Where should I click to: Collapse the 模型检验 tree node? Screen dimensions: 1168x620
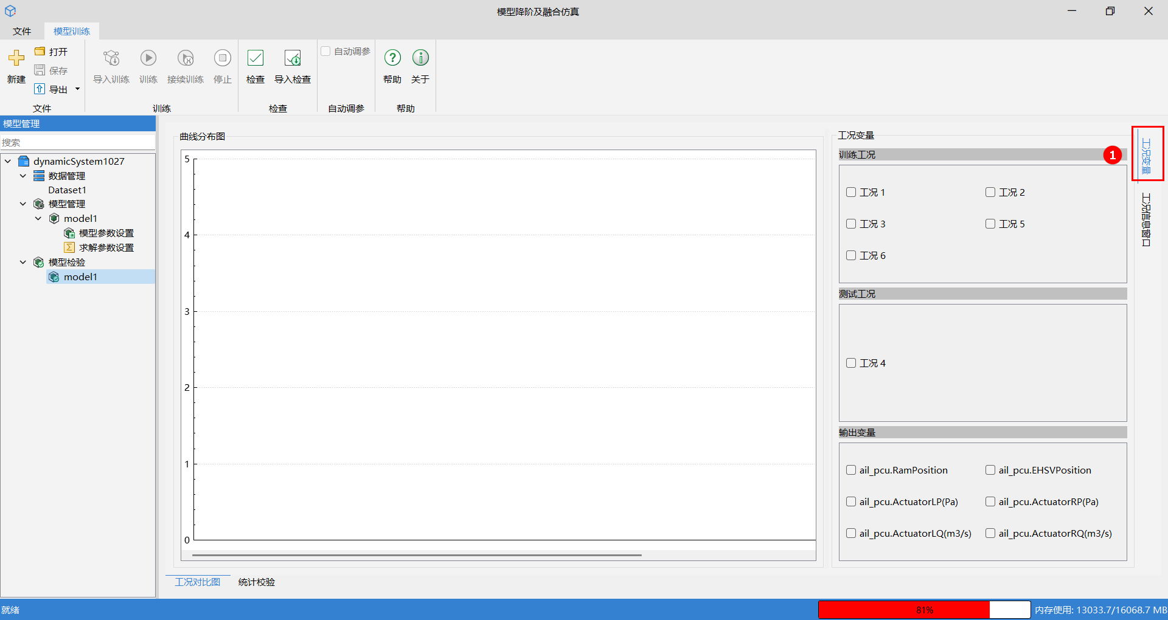point(23,262)
